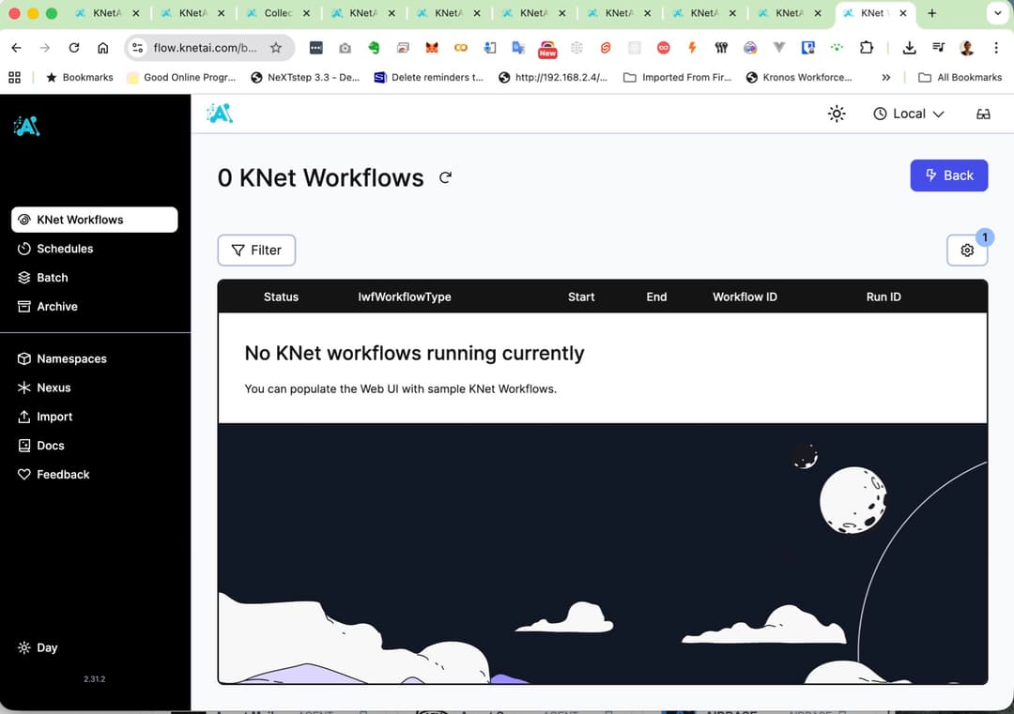Expand the Local timezone dropdown
Image resolution: width=1014 pixels, height=714 pixels.
pyautogui.click(x=909, y=114)
